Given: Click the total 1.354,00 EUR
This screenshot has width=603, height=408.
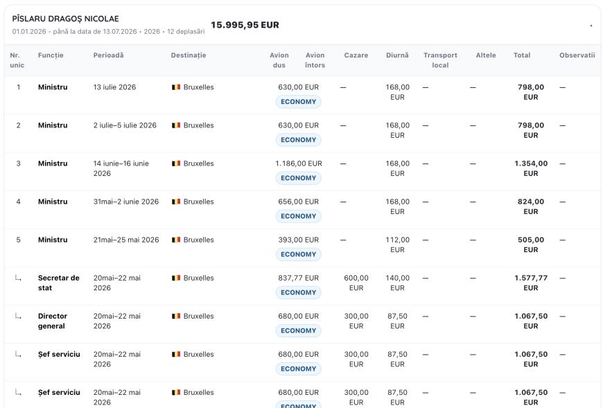Looking at the screenshot, I should click(531, 168).
